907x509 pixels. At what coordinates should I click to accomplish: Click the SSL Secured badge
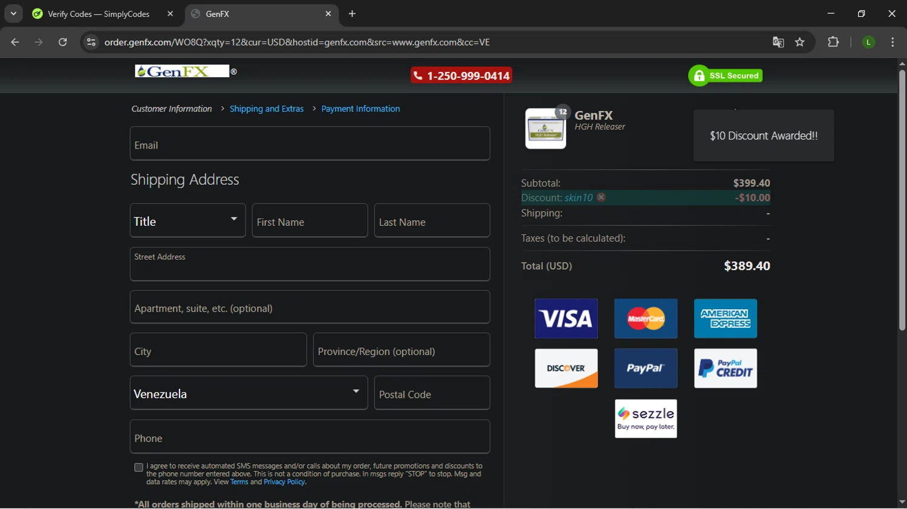(x=725, y=75)
